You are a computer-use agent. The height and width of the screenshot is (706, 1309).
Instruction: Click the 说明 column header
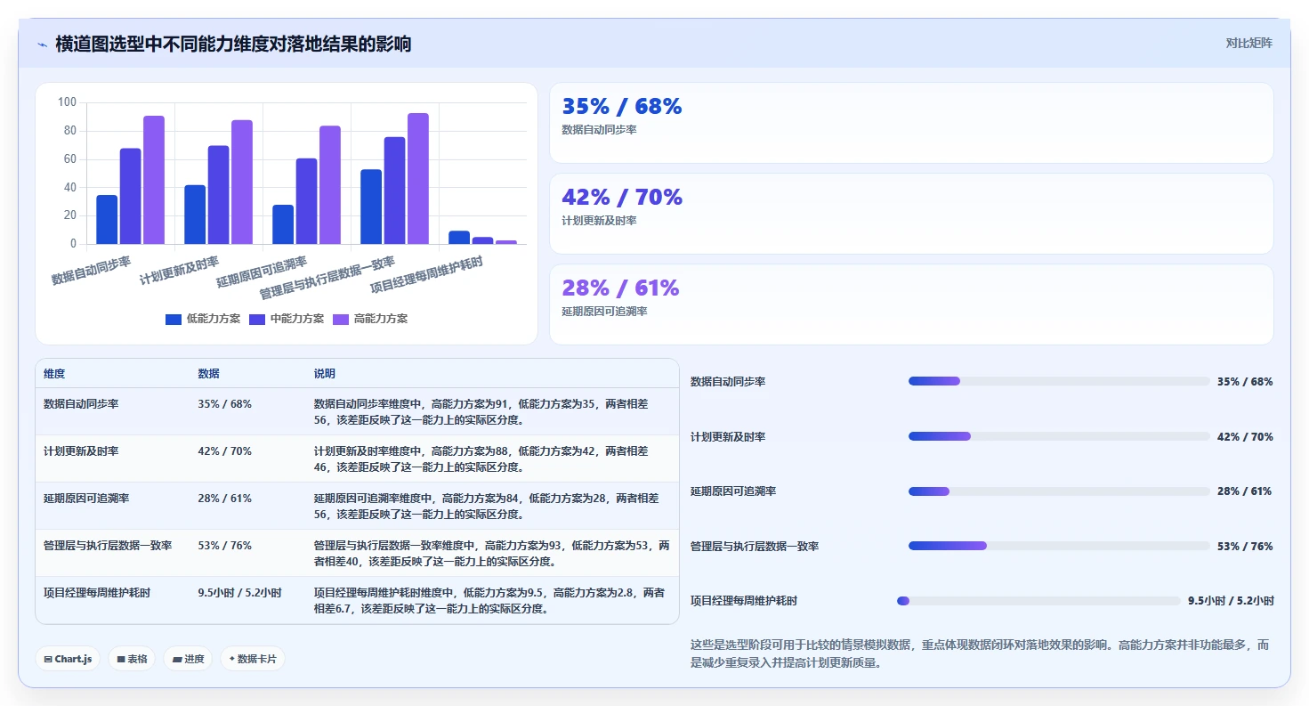coord(325,374)
